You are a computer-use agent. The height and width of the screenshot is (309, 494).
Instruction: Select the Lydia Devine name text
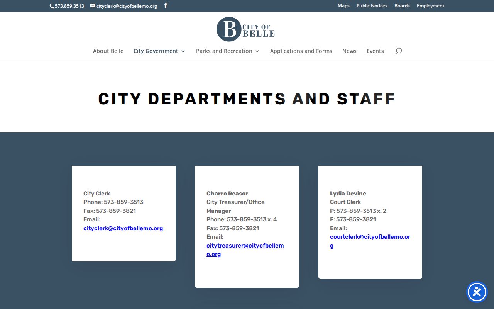click(x=348, y=194)
